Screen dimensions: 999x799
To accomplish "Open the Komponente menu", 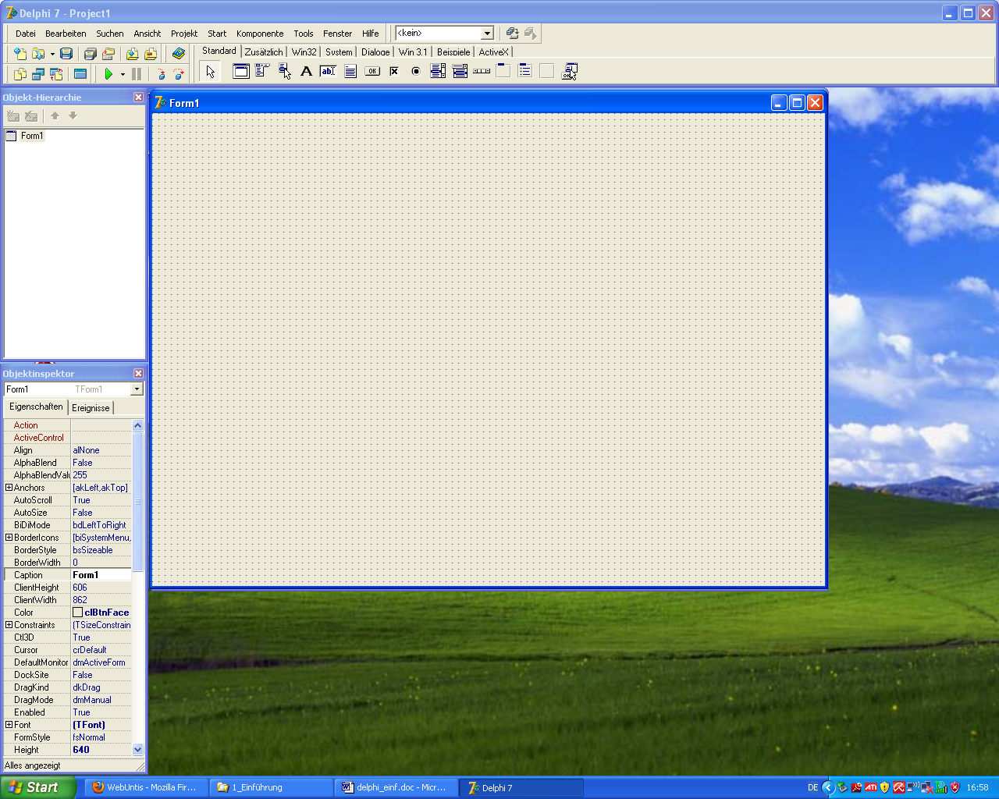I will click(x=260, y=34).
